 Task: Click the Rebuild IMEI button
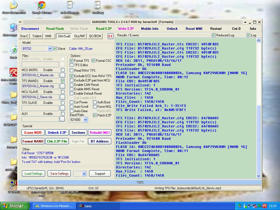(100, 133)
